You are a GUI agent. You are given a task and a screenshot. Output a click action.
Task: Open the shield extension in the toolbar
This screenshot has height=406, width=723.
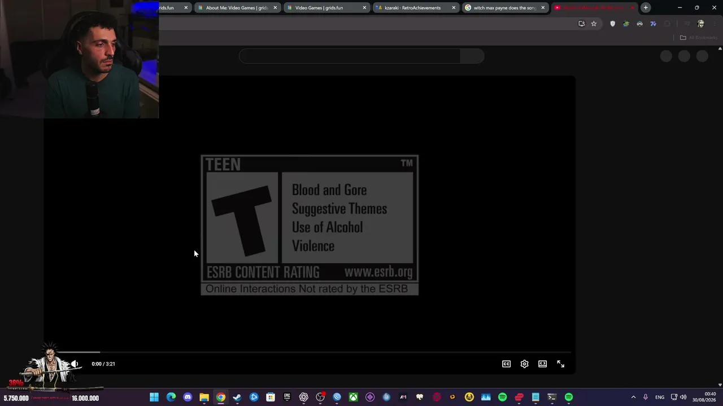(x=612, y=24)
